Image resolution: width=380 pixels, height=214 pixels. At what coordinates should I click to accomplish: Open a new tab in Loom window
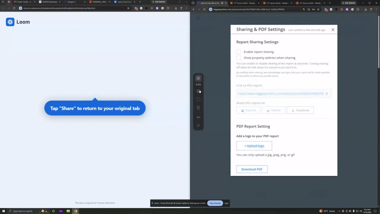[x=140, y=2]
